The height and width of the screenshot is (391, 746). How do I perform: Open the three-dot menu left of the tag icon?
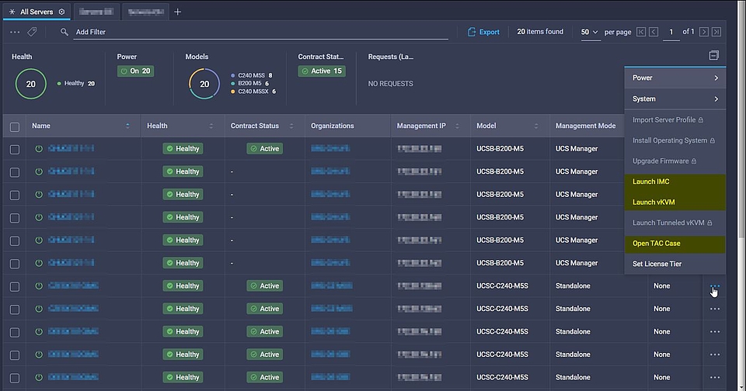coord(15,32)
